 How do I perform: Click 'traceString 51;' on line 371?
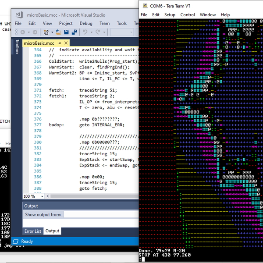coord(98,90)
